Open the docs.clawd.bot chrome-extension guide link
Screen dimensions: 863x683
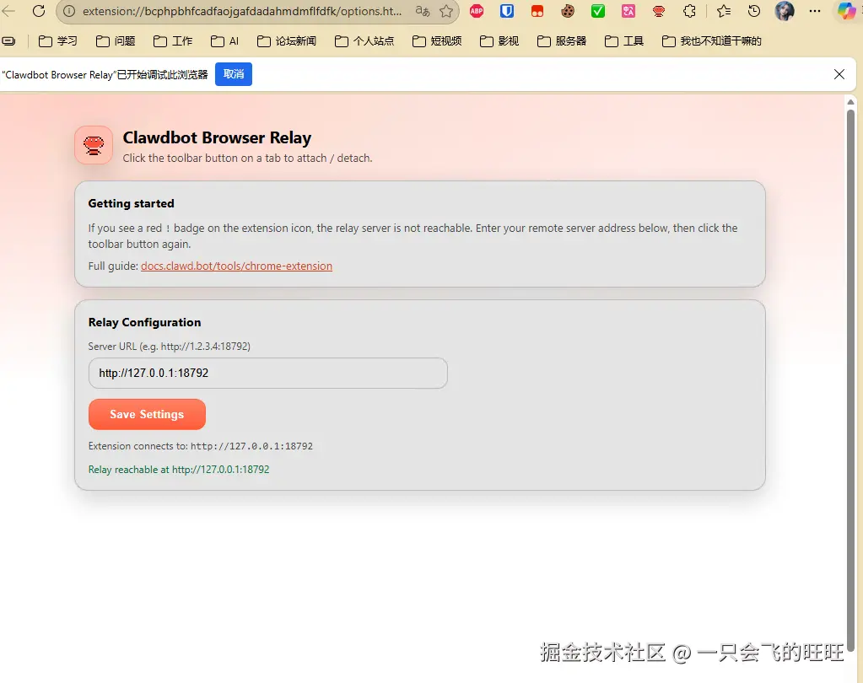point(237,266)
